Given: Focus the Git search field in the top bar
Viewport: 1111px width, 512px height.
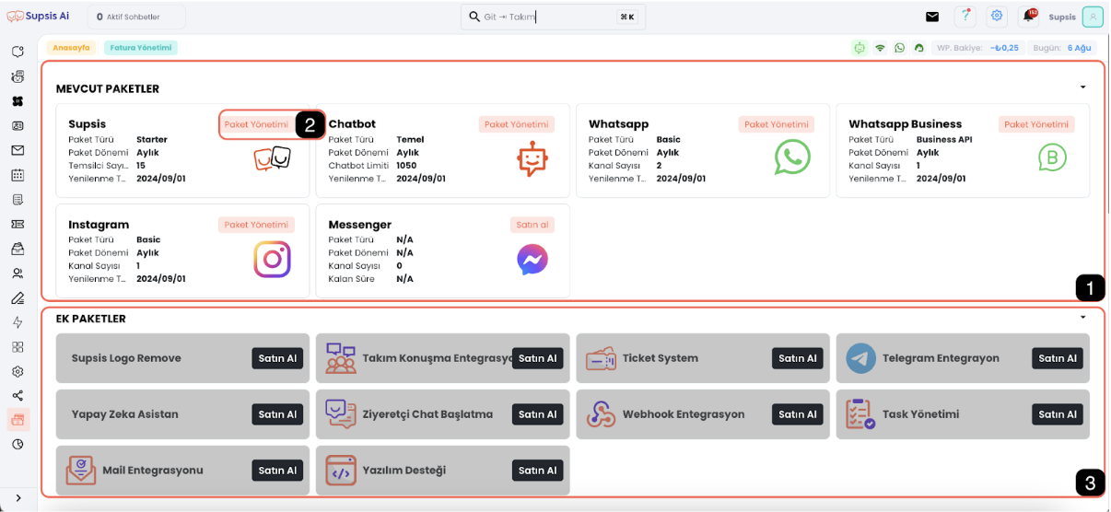Looking at the screenshot, I should [x=553, y=17].
